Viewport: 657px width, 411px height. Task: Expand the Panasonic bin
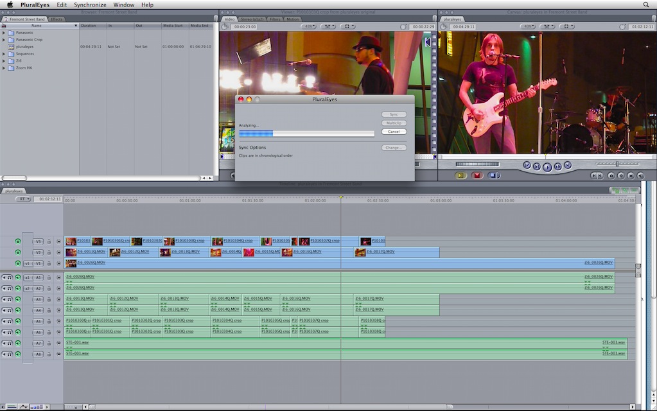coord(4,33)
